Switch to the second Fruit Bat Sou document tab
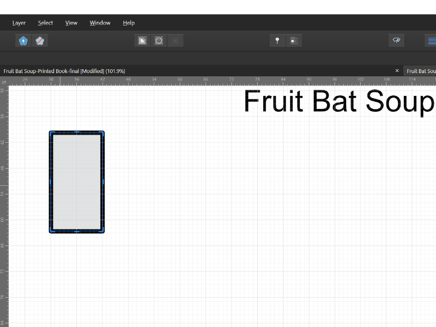Screen dimensions: 436x327 [x=421, y=71]
